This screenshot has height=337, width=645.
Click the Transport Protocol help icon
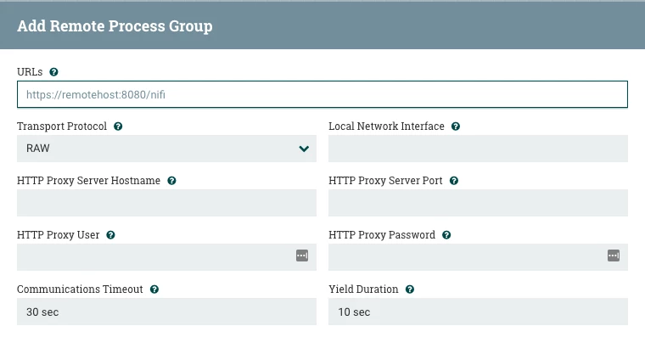[118, 126]
